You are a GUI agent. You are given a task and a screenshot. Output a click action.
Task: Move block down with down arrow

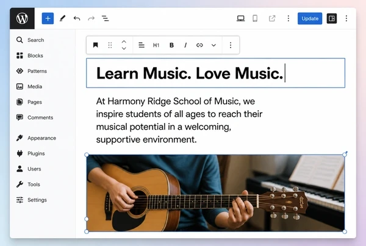[x=124, y=49]
